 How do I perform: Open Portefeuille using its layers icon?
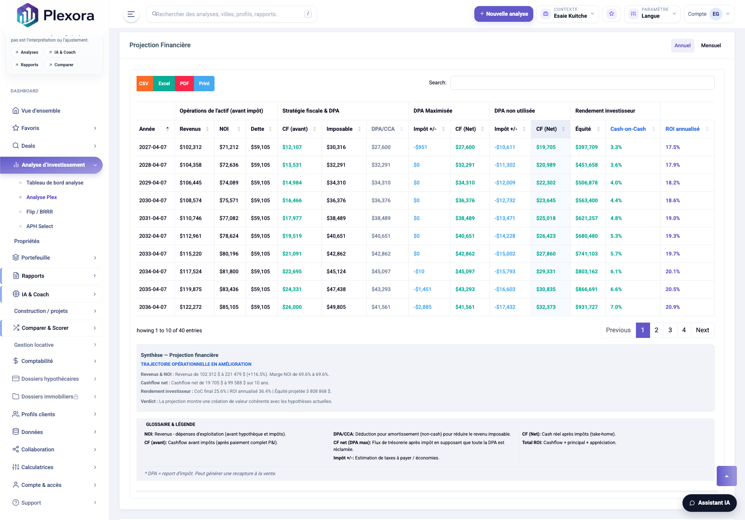[15, 258]
